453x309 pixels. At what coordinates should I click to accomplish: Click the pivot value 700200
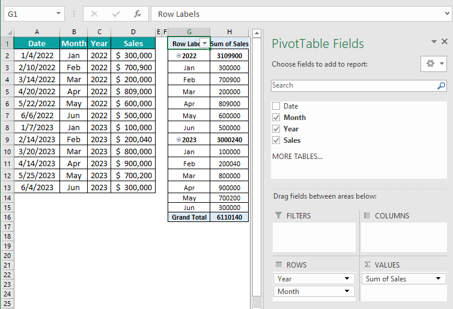coord(230,198)
